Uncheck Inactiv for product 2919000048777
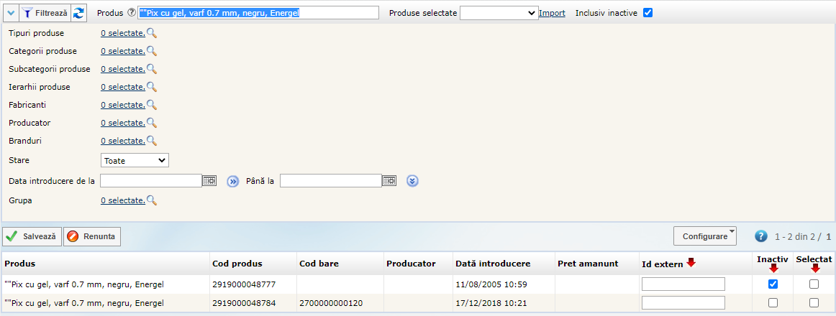Screen dimensions: 836x316 coord(773,284)
